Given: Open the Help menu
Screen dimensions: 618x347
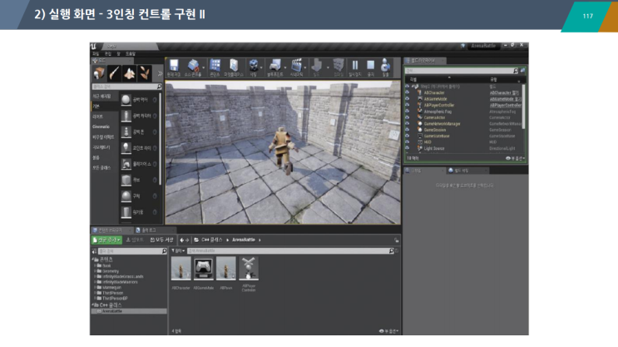Looking at the screenshot, I should [131, 53].
